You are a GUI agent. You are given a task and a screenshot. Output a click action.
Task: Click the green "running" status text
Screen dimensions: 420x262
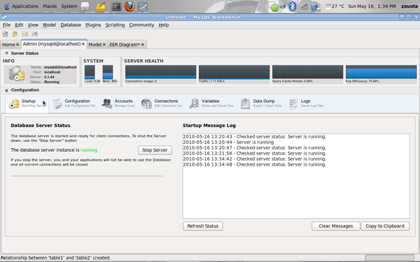[x=89, y=150]
